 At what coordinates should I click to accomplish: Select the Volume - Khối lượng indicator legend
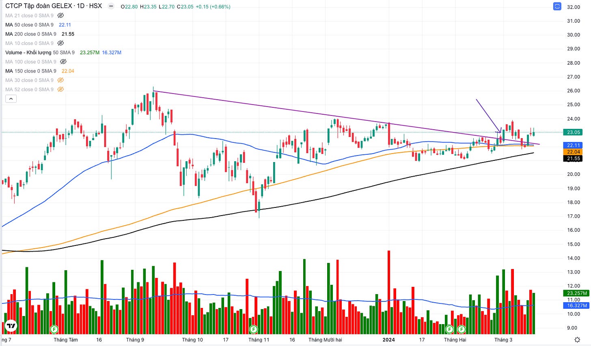40,52
